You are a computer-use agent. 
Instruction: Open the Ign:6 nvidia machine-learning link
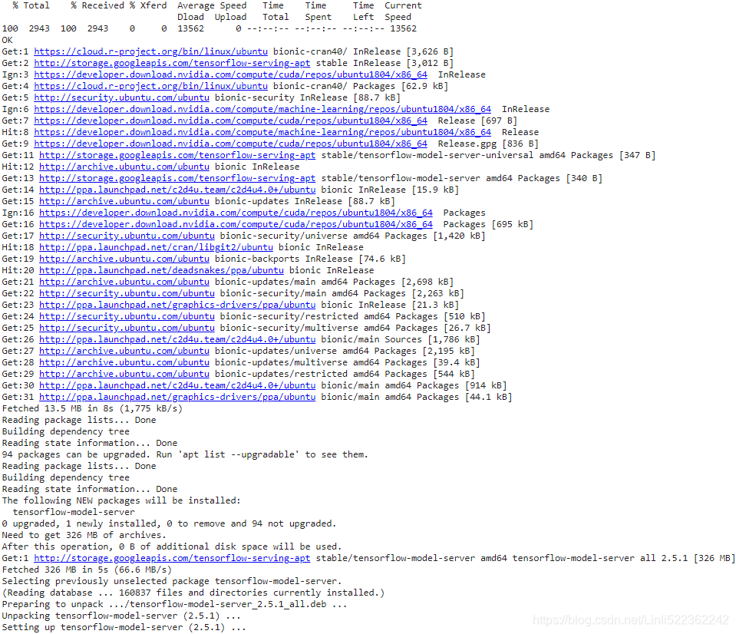point(262,109)
